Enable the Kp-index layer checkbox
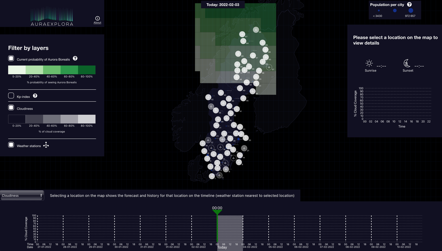The image size is (442, 251). pos(11,96)
